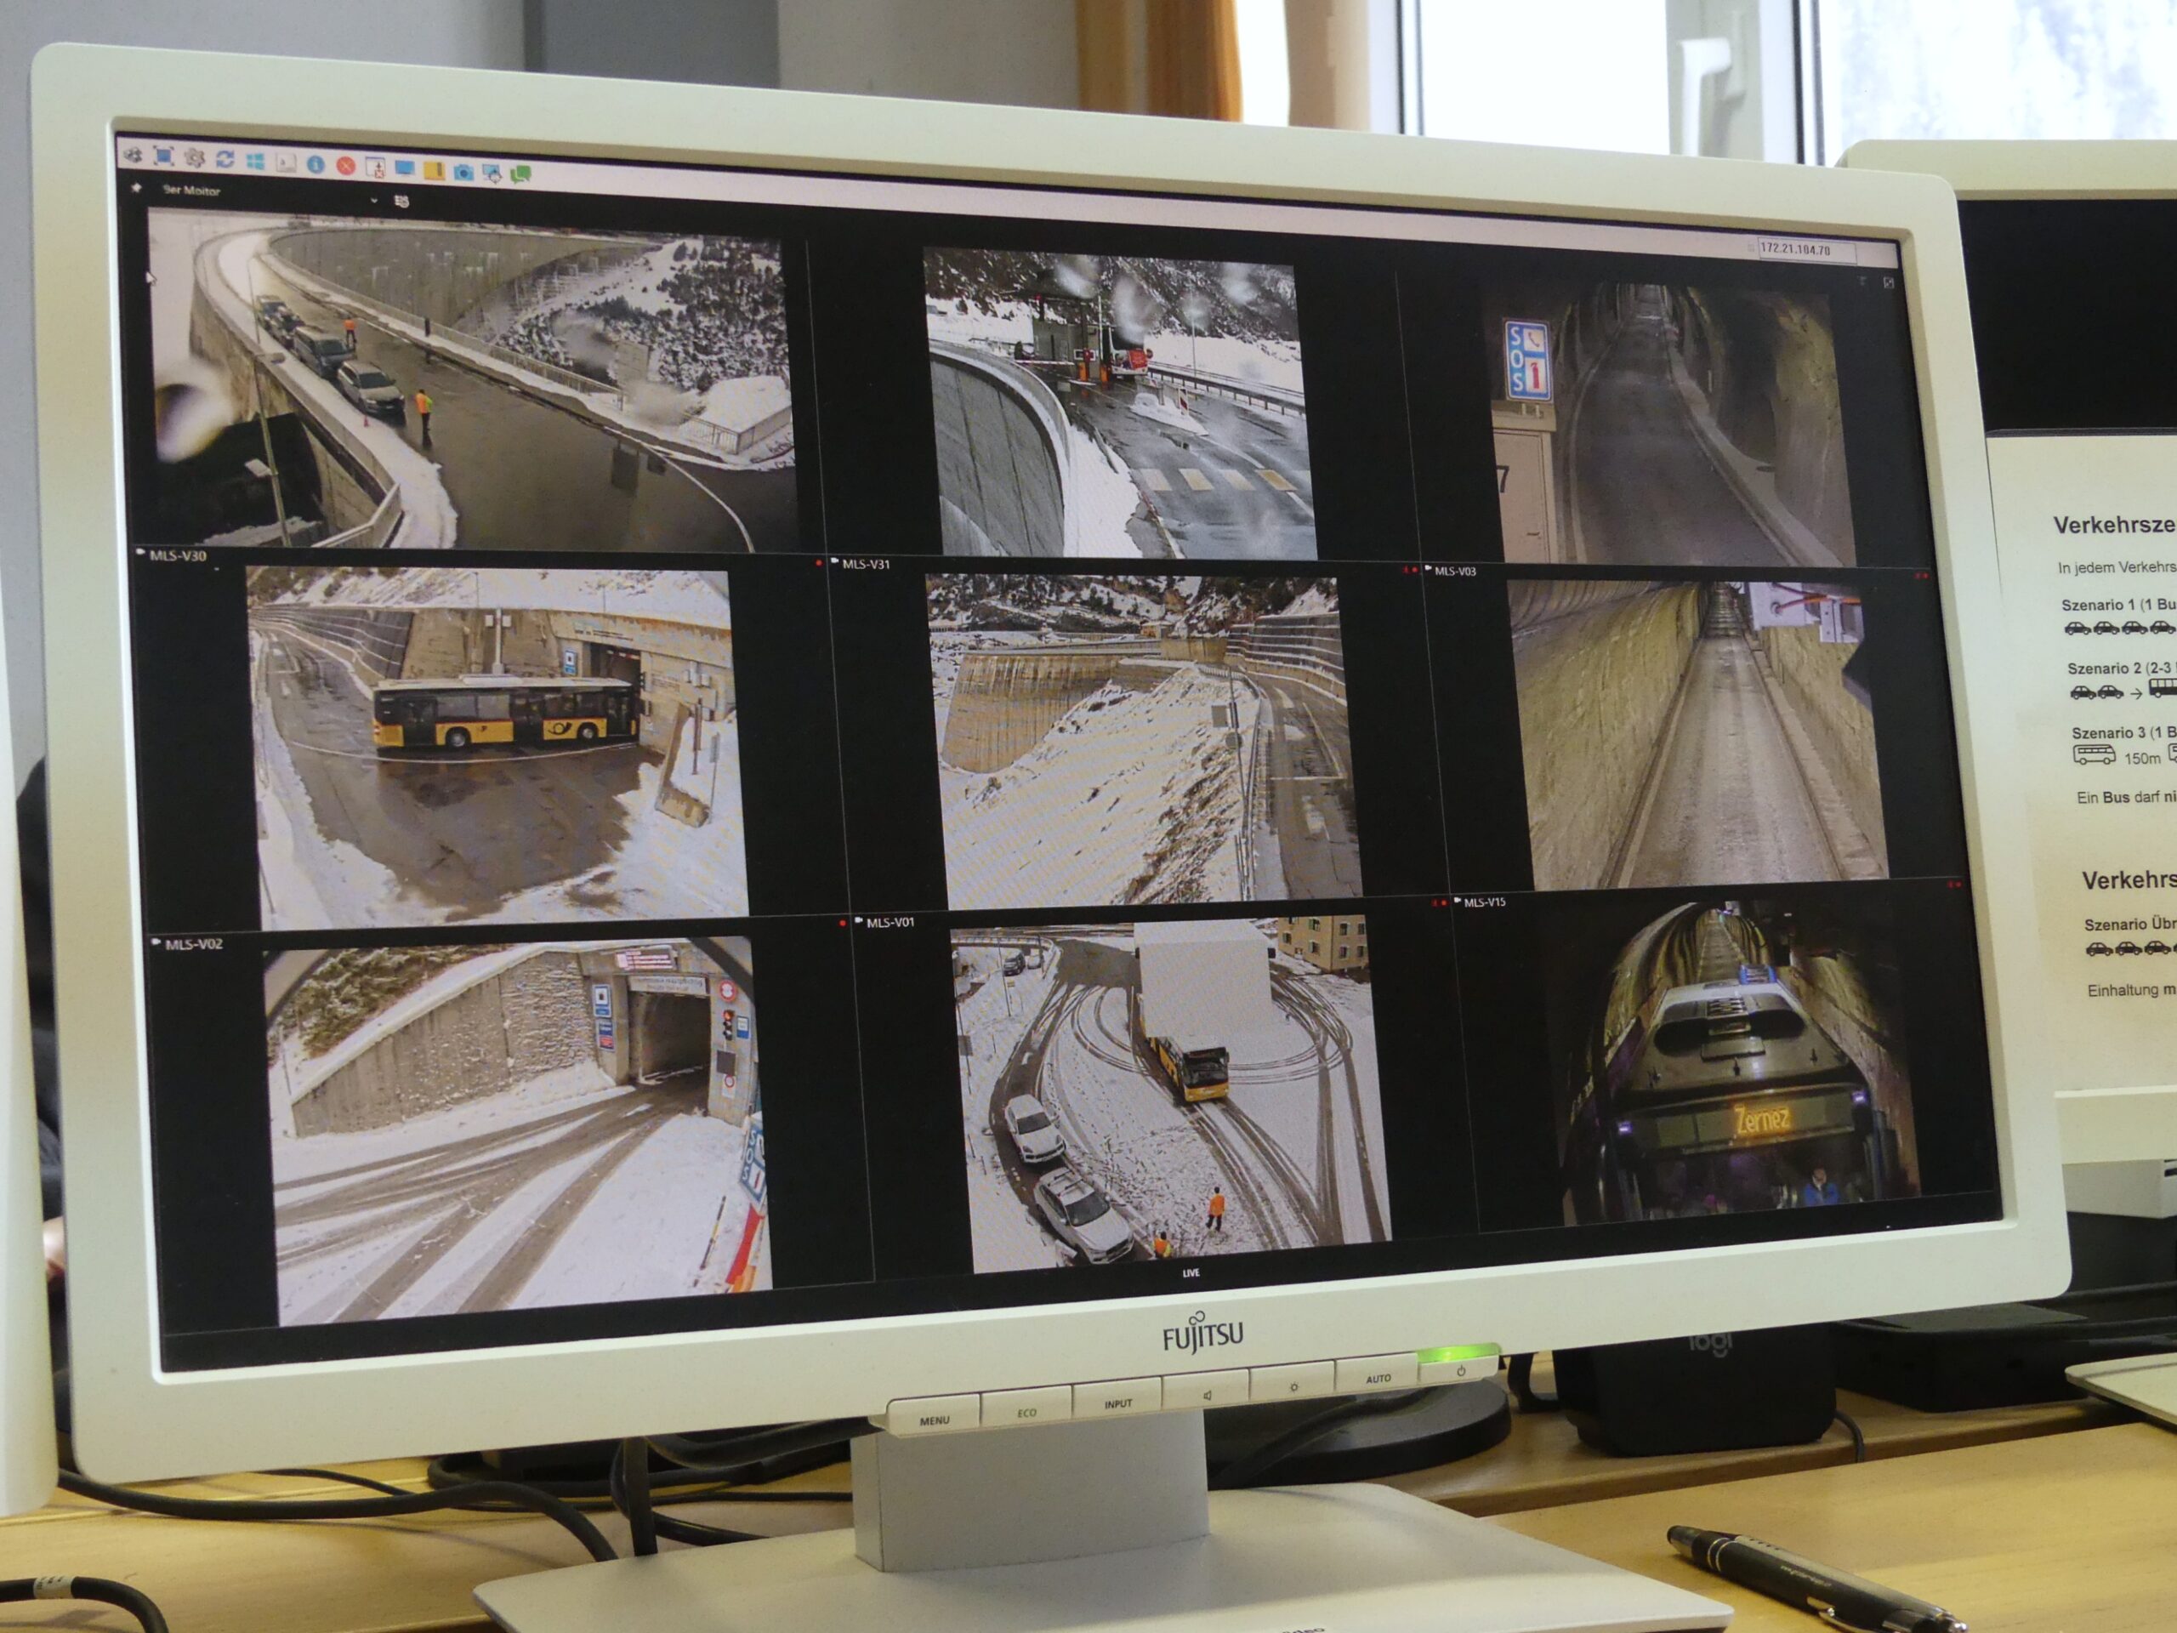Image resolution: width=2177 pixels, height=1633 pixels.
Task: Click the blue monitor icon in toolbar
Action: [405, 168]
